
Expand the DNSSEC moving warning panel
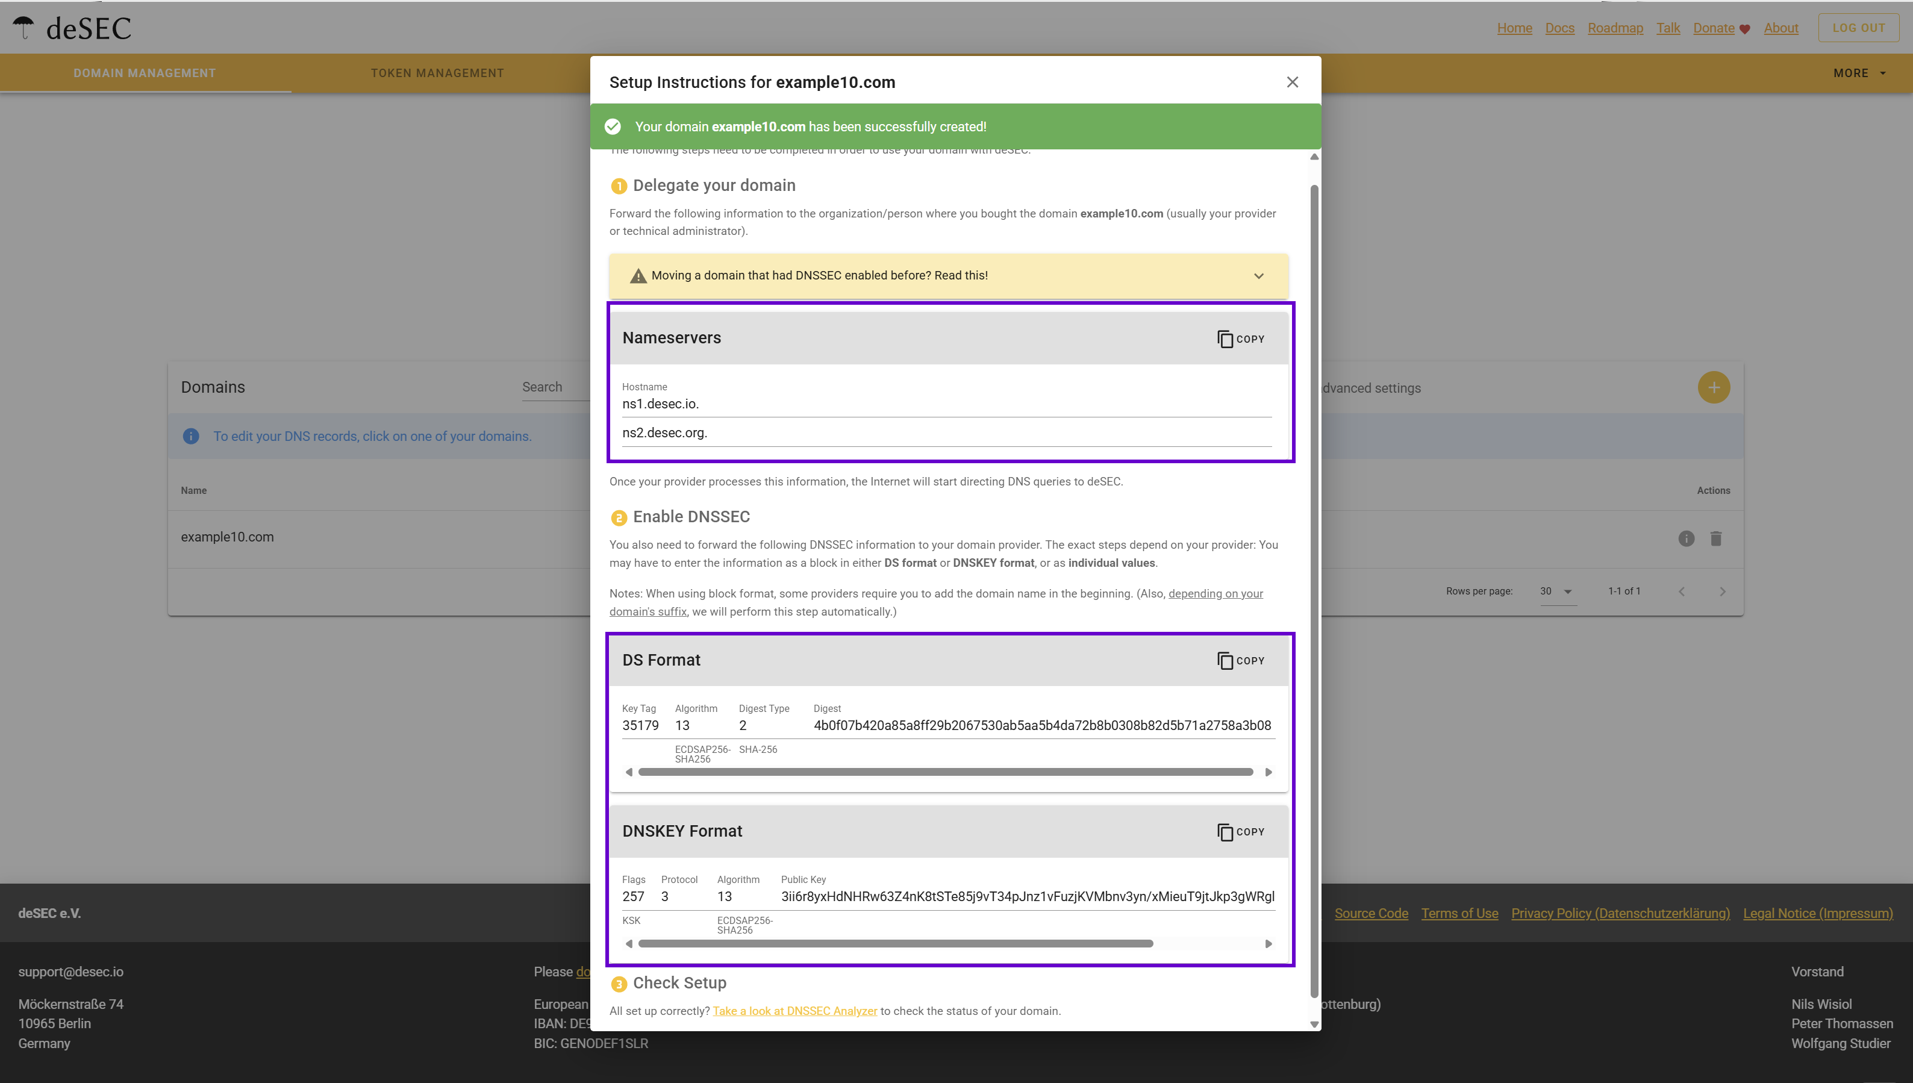pos(1258,276)
